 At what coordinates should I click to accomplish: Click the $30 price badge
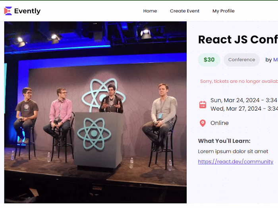point(209,60)
